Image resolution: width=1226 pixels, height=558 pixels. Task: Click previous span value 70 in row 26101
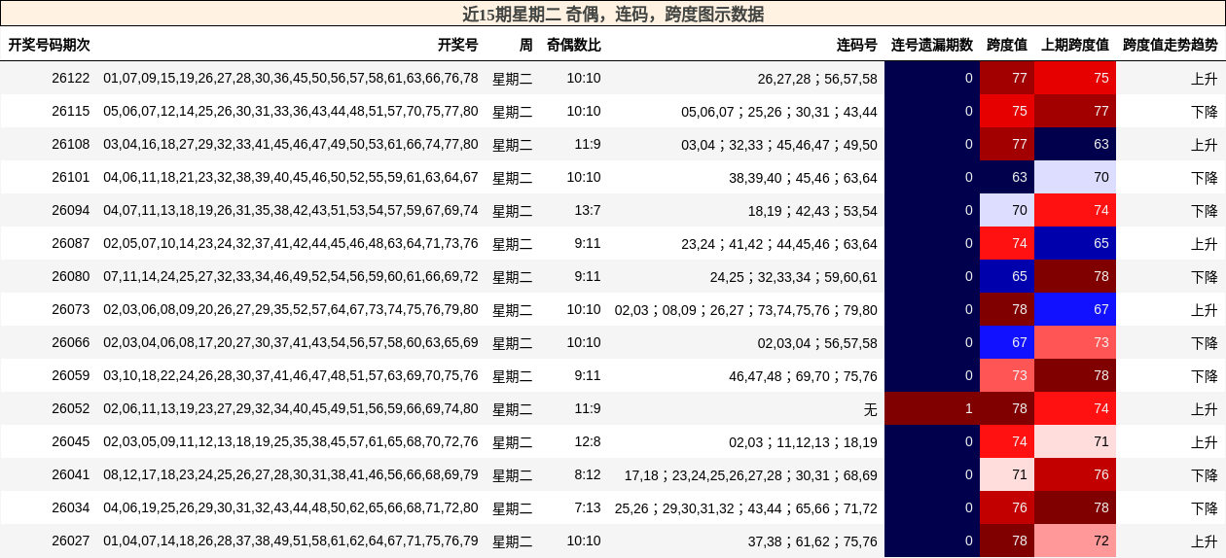pyautogui.click(x=1075, y=177)
